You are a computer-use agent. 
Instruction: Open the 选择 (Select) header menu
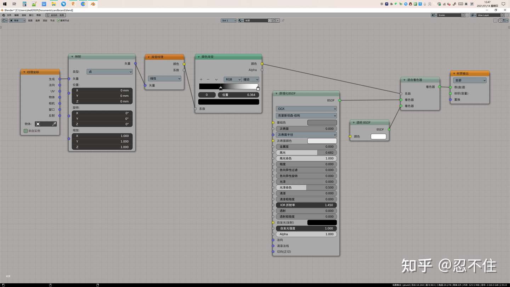point(38,21)
